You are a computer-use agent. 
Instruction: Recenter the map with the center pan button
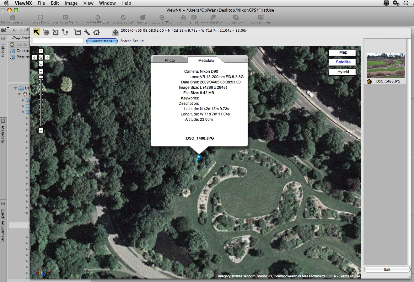click(x=41, y=57)
